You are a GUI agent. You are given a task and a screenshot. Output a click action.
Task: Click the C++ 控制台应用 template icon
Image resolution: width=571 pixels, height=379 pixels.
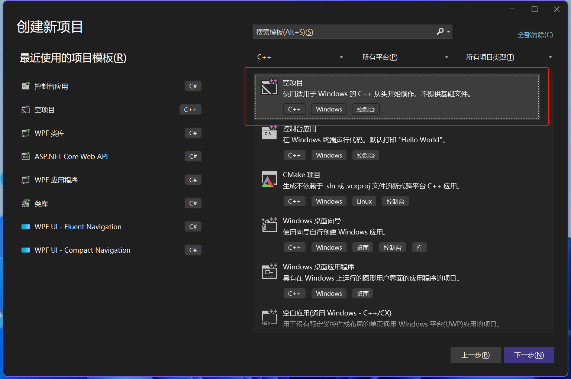pos(270,133)
